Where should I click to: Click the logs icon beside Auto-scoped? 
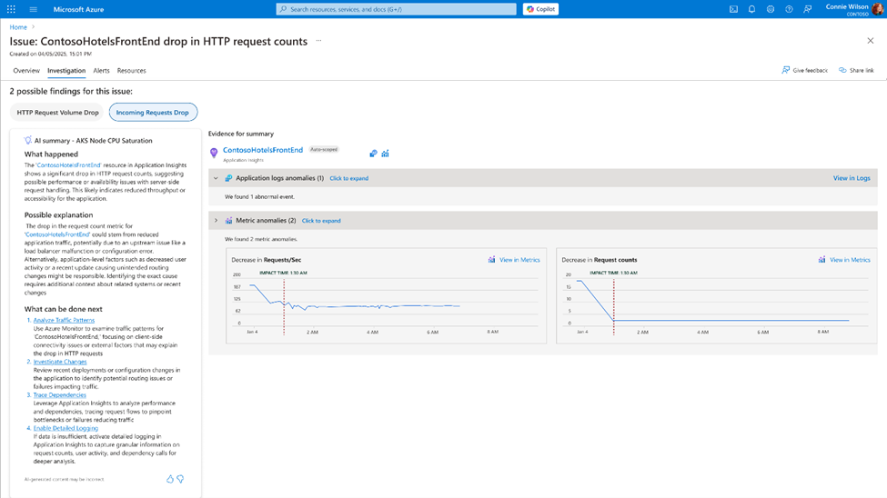pos(373,154)
